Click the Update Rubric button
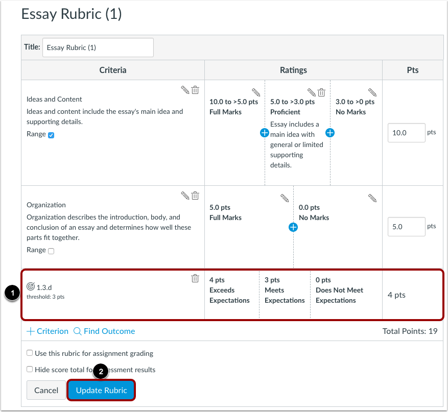The height and width of the screenshot is (412, 448). [101, 390]
